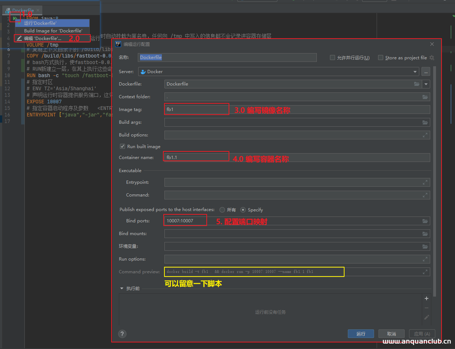The height and width of the screenshot is (349, 455).
Task: Uncheck the Run built image checkbox
Action: coord(122,146)
